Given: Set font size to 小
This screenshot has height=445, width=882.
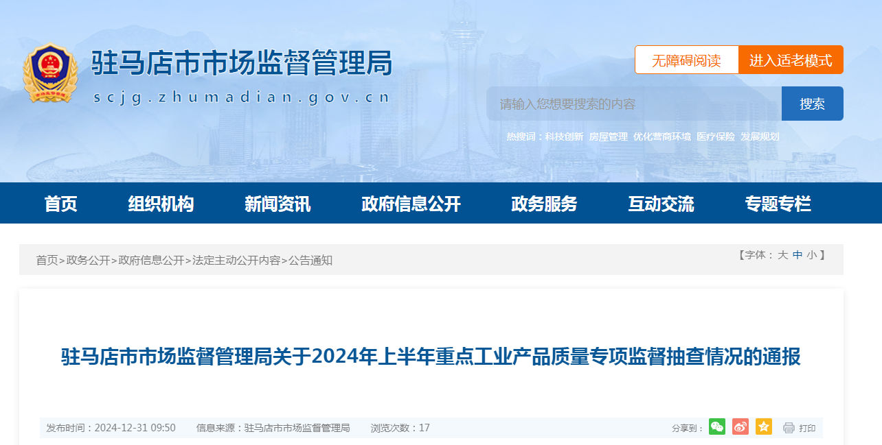Looking at the screenshot, I should [812, 255].
